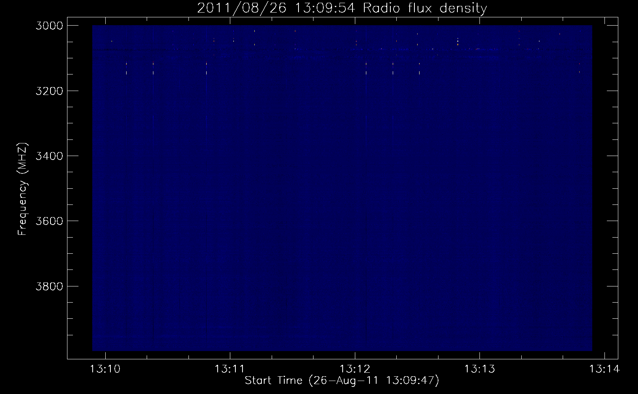Click the 3800 frequency tick label
The height and width of the screenshot is (394, 638).
(x=49, y=286)
